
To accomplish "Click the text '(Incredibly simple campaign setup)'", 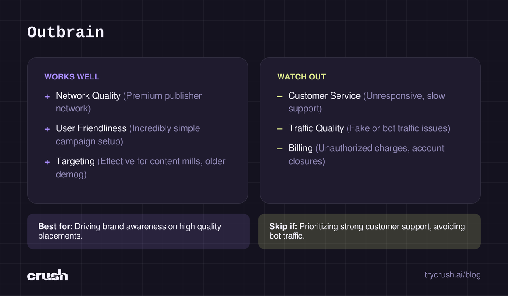I will (128, 135).
